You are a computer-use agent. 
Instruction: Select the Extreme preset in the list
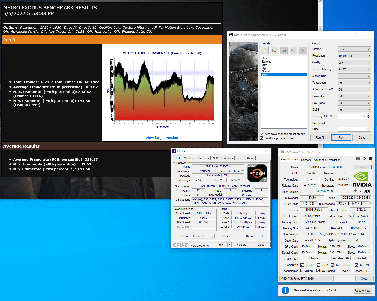[x=284, y=62]
